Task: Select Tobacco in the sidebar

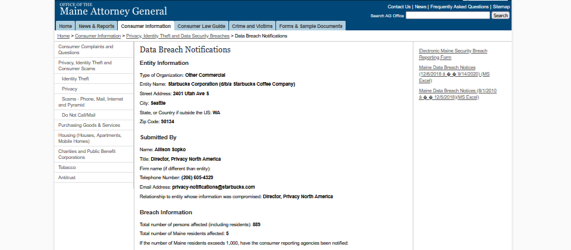Action: pos(67,167)
